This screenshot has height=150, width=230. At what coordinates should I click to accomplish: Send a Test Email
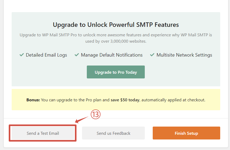tap(43, 133)
